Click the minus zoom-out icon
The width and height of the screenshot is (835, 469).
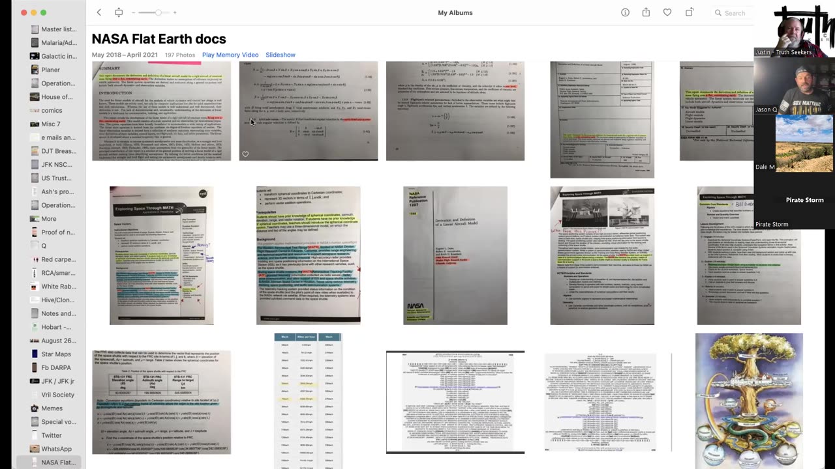tap(134, 12)
